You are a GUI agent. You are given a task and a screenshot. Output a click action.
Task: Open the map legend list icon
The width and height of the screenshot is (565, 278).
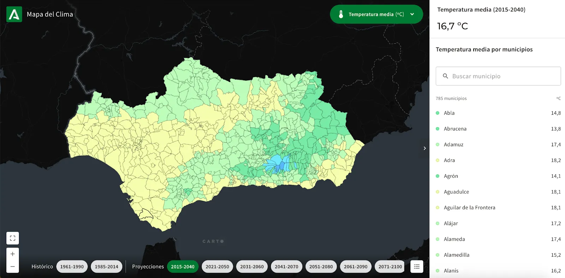click(417, 267)
